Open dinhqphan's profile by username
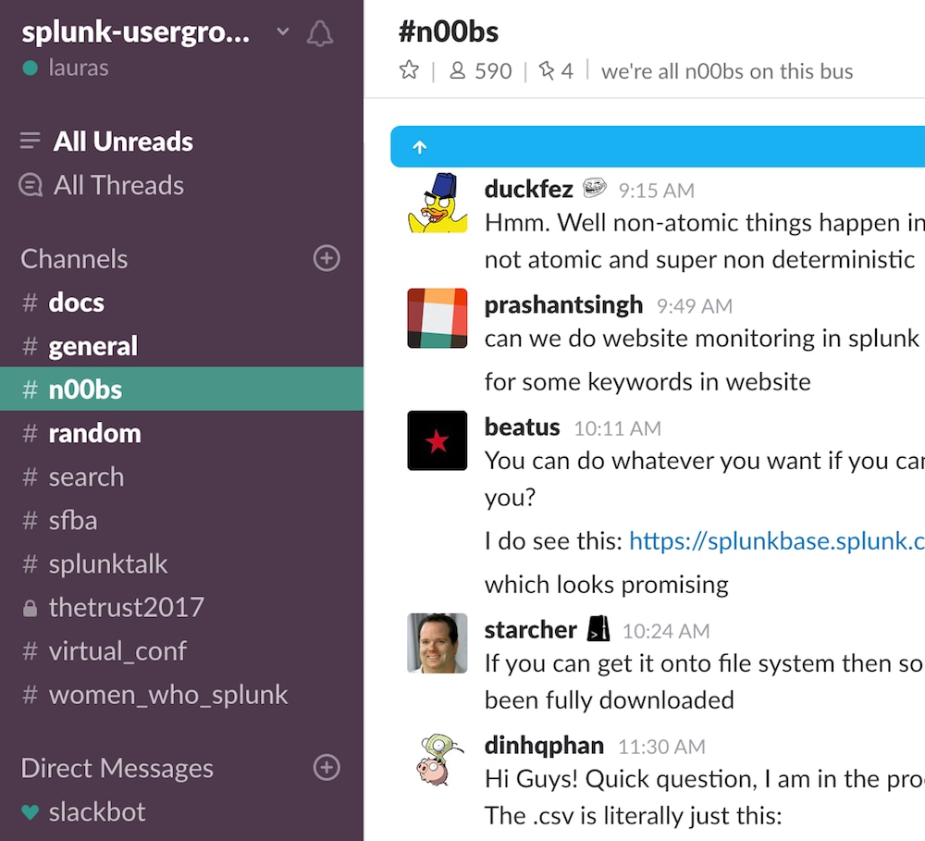 (x=544, y=746)
